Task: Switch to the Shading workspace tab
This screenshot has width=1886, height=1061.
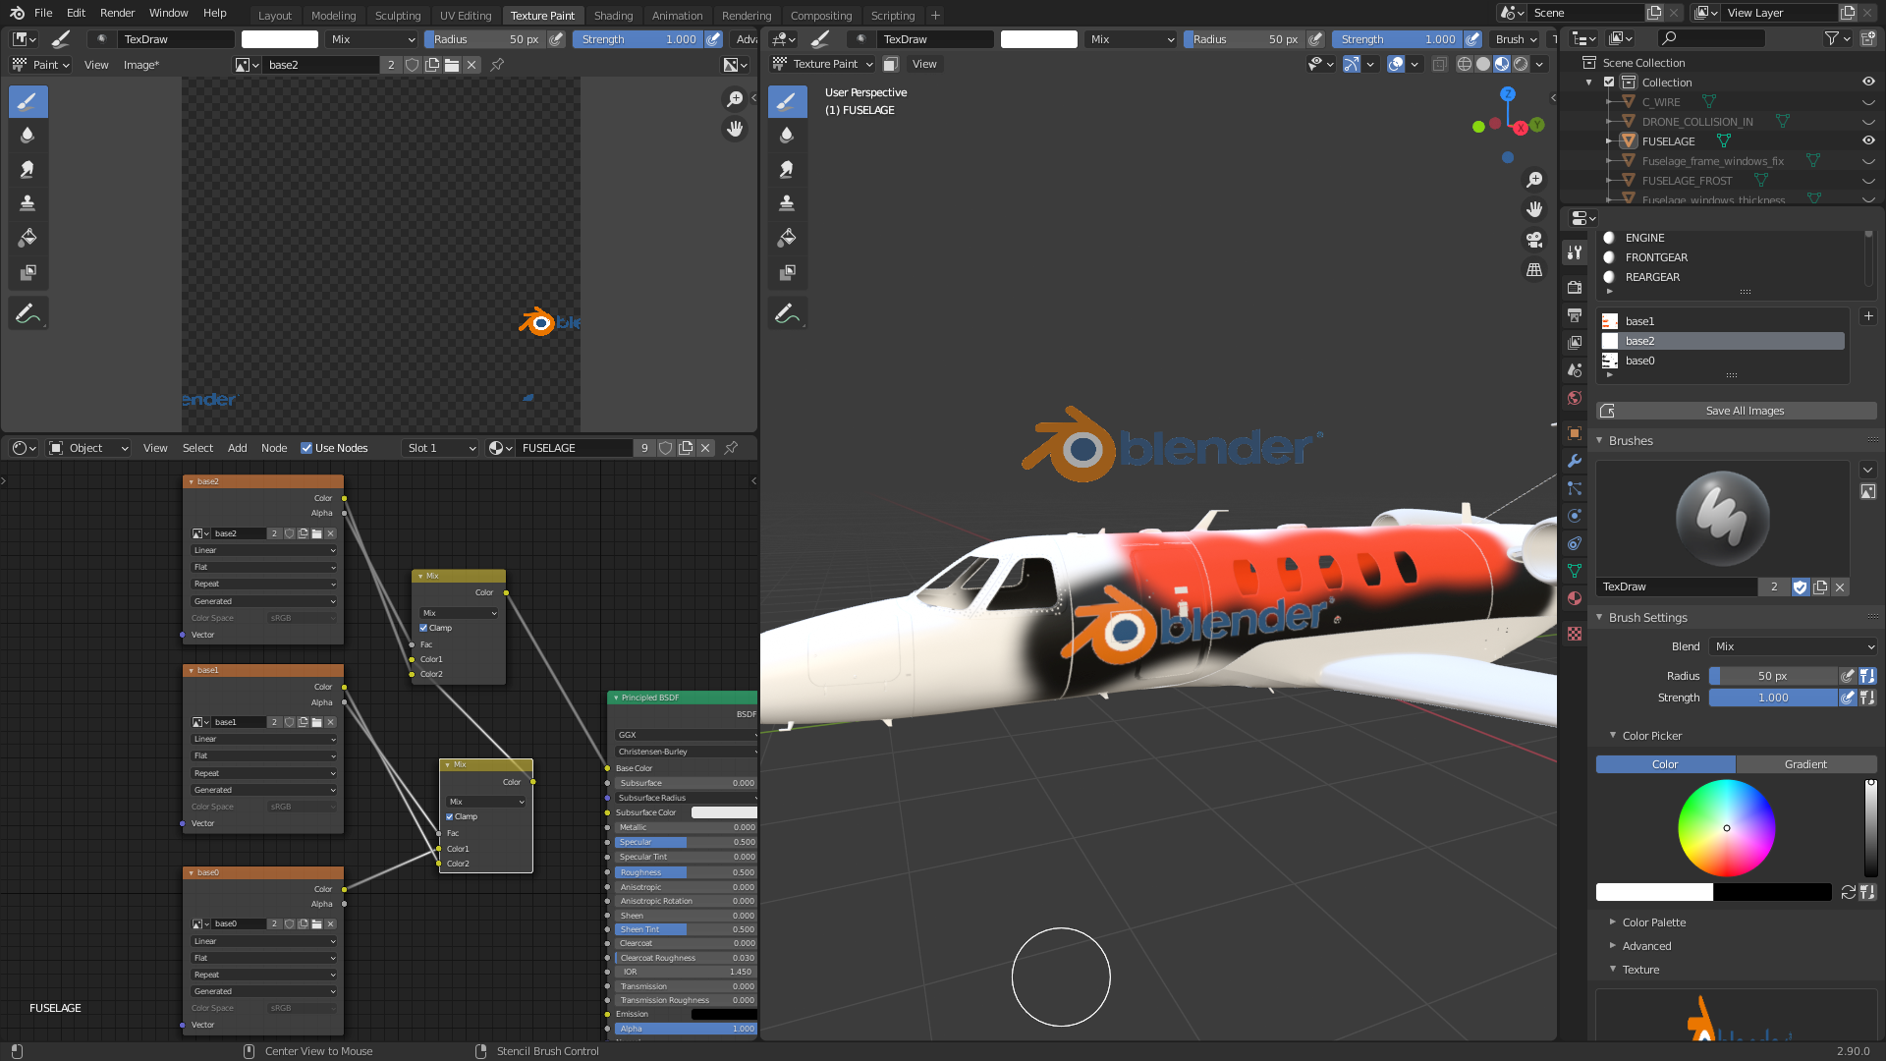Action: point(613,15)
